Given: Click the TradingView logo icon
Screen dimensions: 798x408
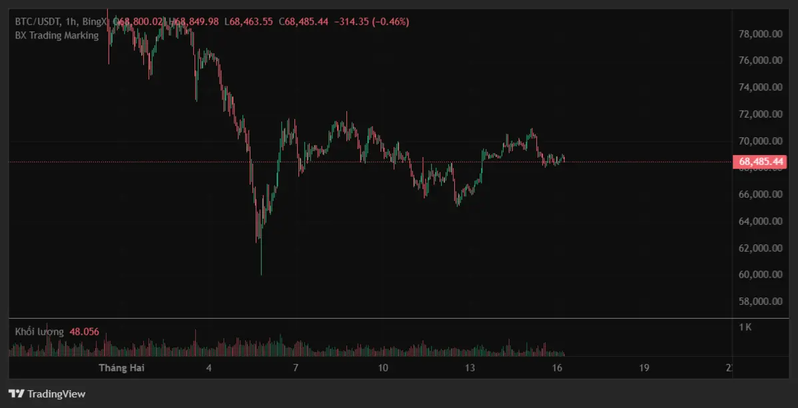Looking at the screenshot, I should point(17,394).
